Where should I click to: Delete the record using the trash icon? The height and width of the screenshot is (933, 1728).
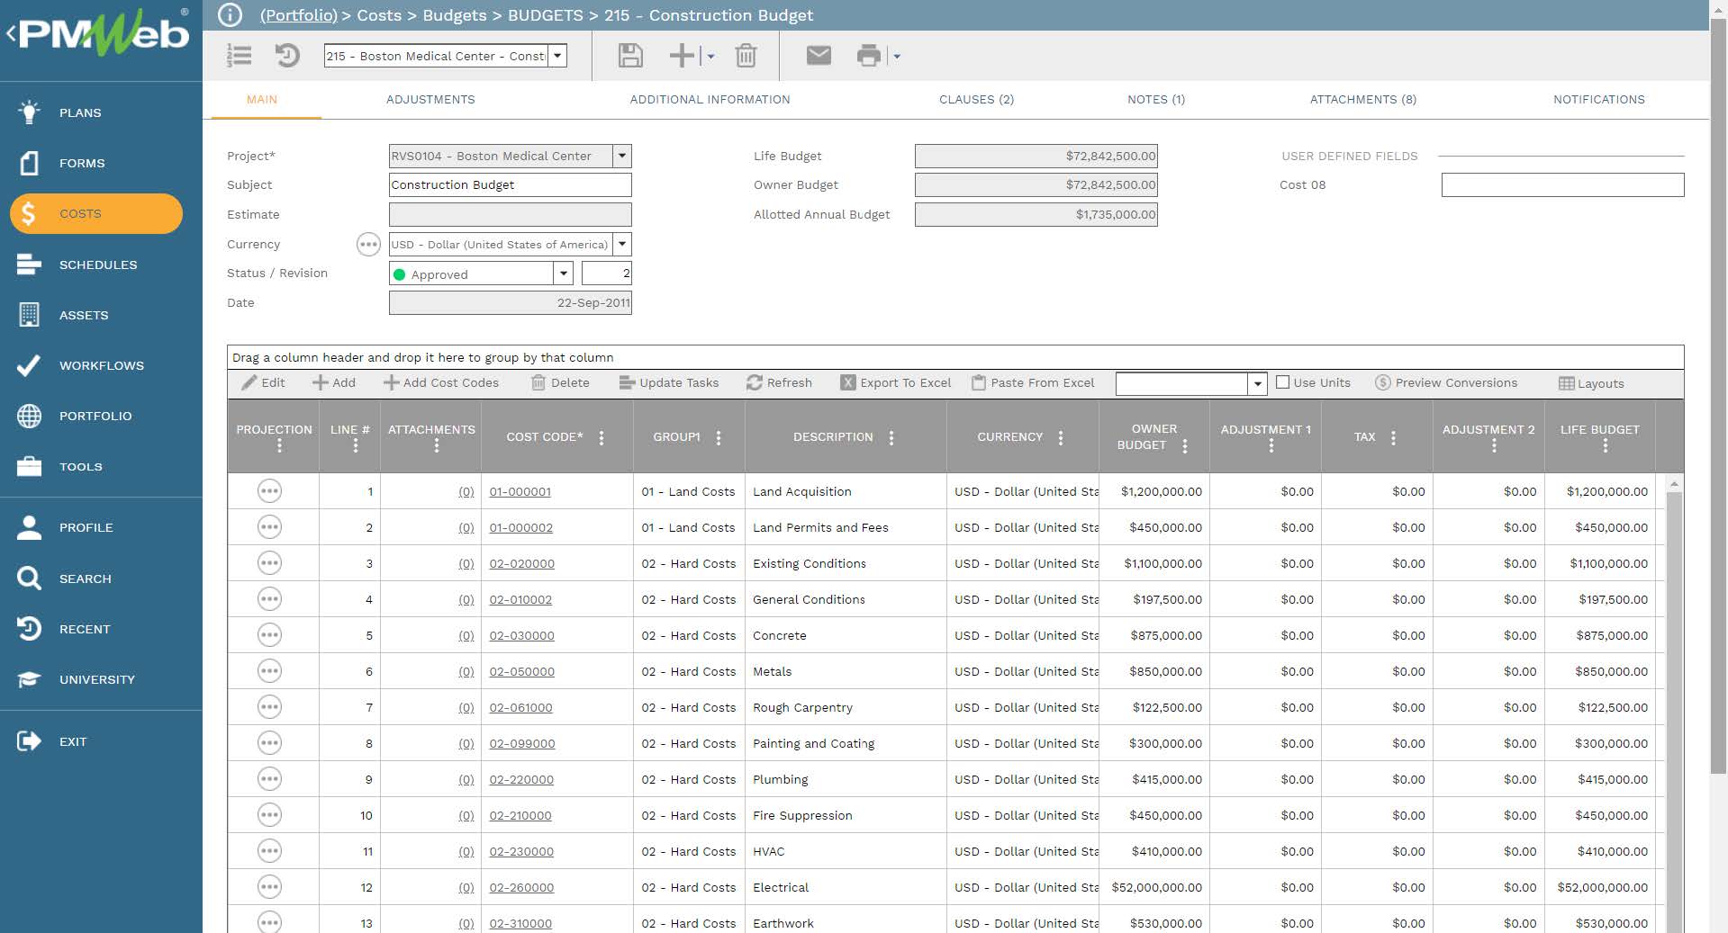pos(746,56)
